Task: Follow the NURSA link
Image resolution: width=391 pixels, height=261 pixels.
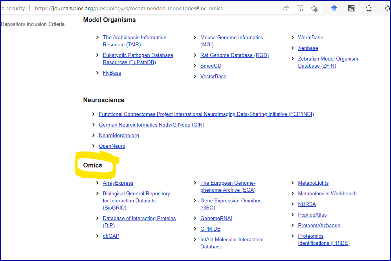Action: coord(307,204)
